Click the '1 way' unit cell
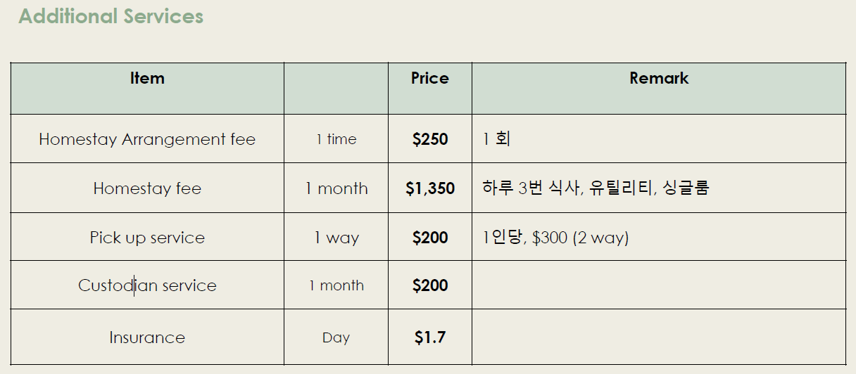856x374 pixels. point(336,238)
